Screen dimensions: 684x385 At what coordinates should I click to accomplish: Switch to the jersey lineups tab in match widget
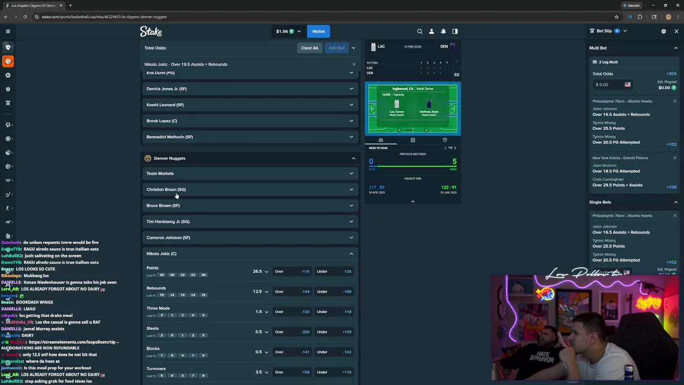point(445,140)
